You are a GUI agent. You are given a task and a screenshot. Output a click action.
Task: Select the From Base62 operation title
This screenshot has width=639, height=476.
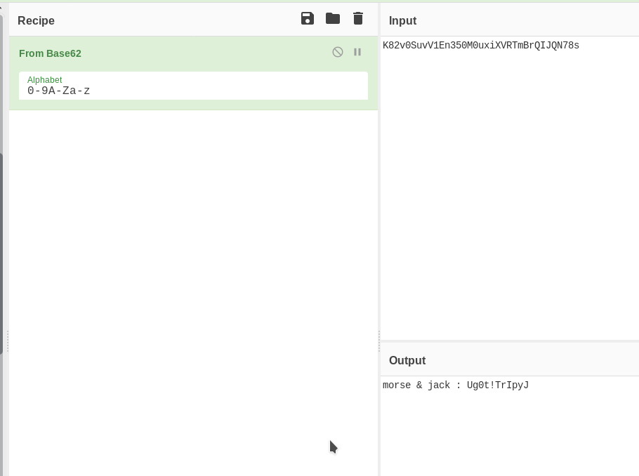(x=50, y=53)
